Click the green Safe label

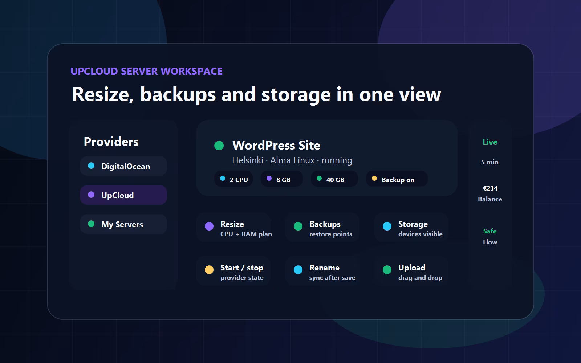coord(490,231)
